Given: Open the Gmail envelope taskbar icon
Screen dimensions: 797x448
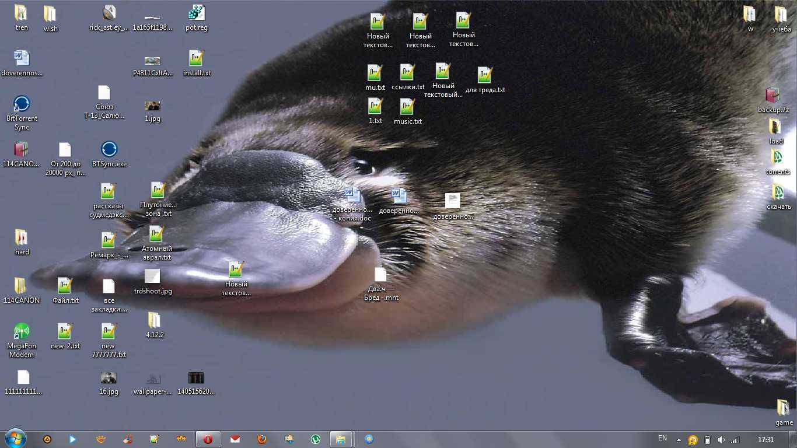Looking at the screenshot, I should (235, 439).
